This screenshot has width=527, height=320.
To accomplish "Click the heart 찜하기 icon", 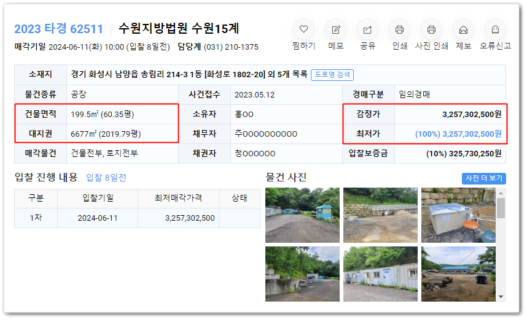I will coord(303,29).
